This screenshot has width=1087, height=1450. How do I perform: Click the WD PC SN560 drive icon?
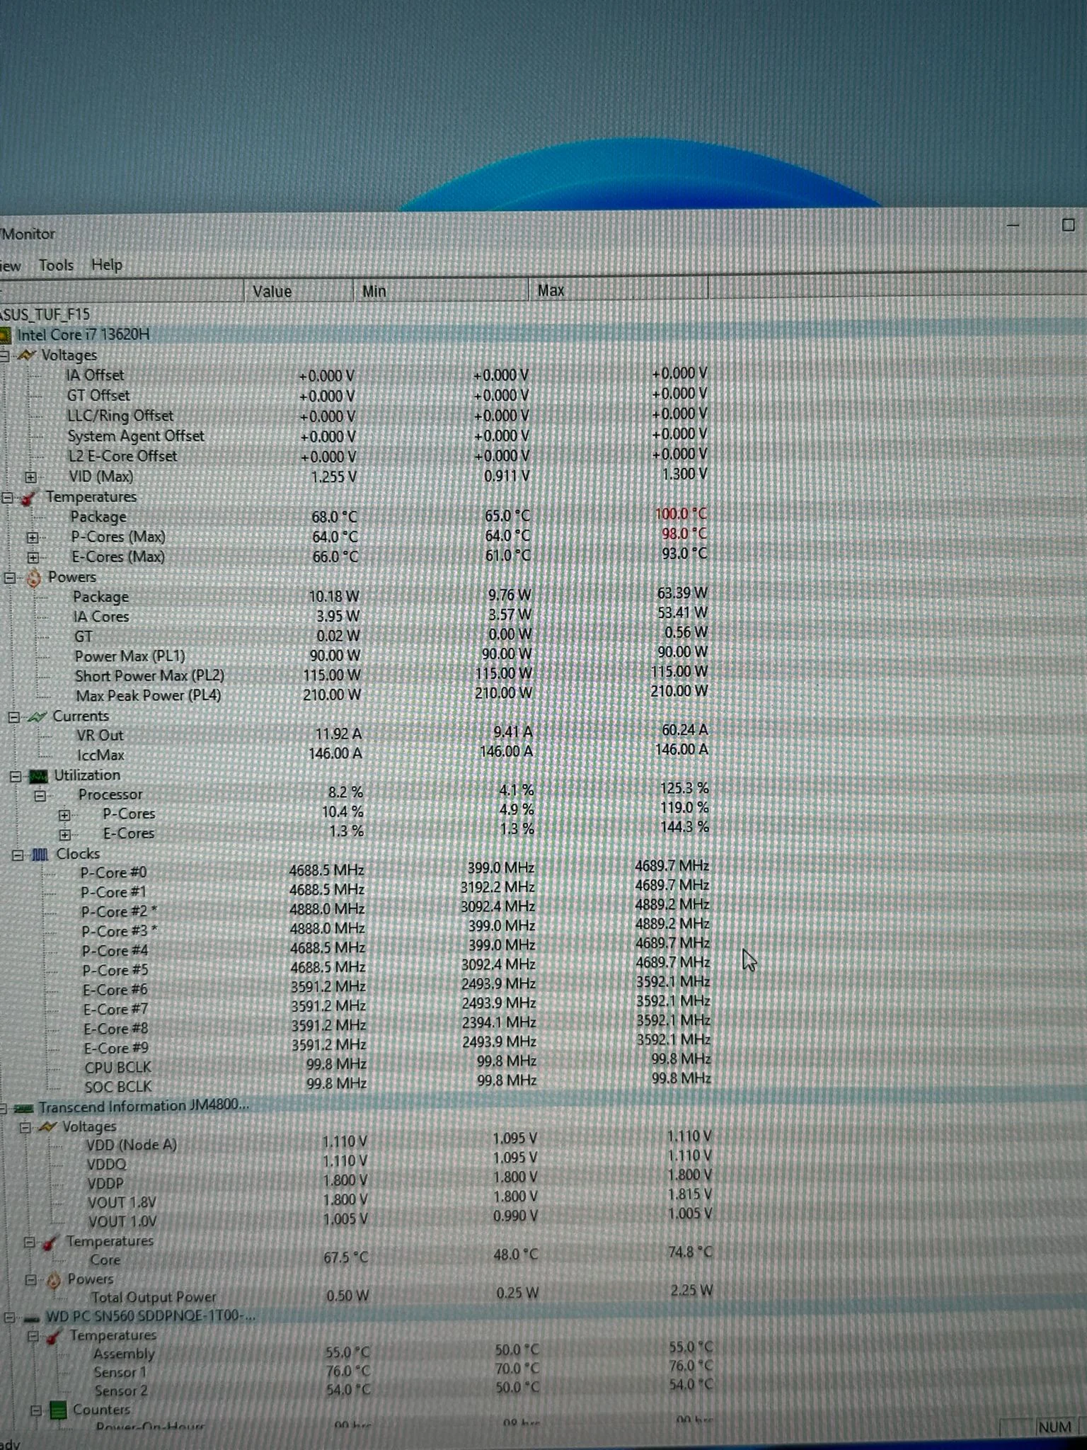pyautogui.click(x=32, y=1318)
